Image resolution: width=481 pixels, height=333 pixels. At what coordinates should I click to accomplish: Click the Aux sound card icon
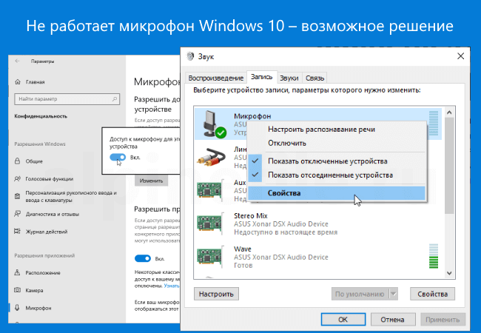[x=210, y=190]
